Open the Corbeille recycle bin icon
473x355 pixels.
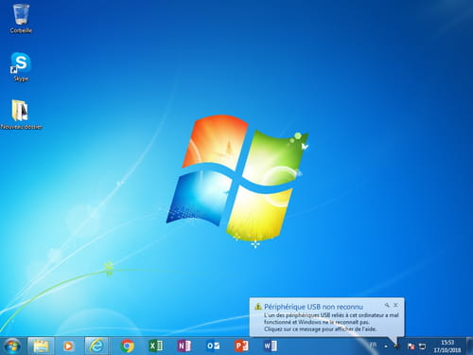coord(21,18)
